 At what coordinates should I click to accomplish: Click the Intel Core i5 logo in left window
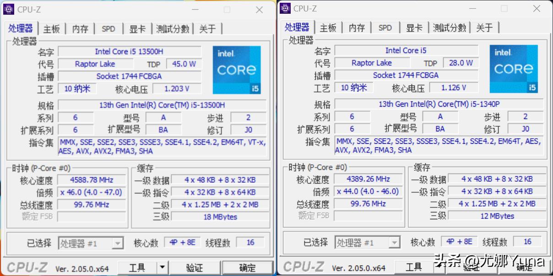(236, 70)
